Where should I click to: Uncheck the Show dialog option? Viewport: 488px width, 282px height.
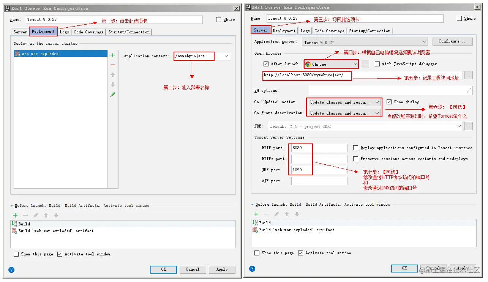[389, 102]
